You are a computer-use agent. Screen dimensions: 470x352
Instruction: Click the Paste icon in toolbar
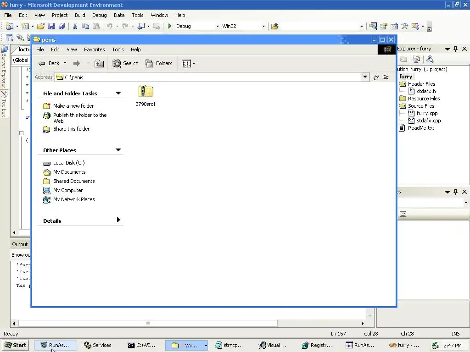pyautogui.click(x=96, y=26)
